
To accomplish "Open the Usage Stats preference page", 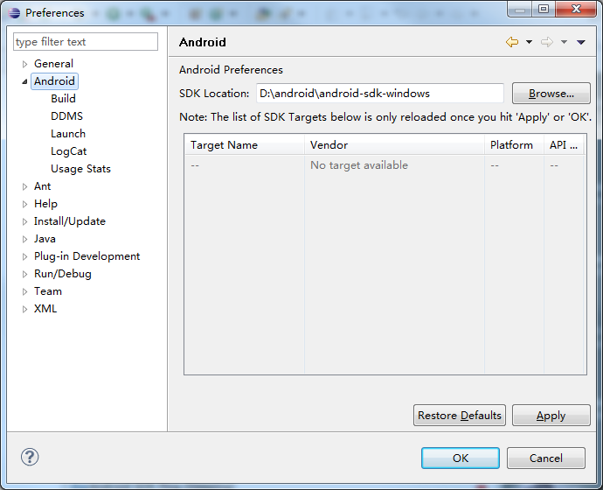I will [80, 169].
